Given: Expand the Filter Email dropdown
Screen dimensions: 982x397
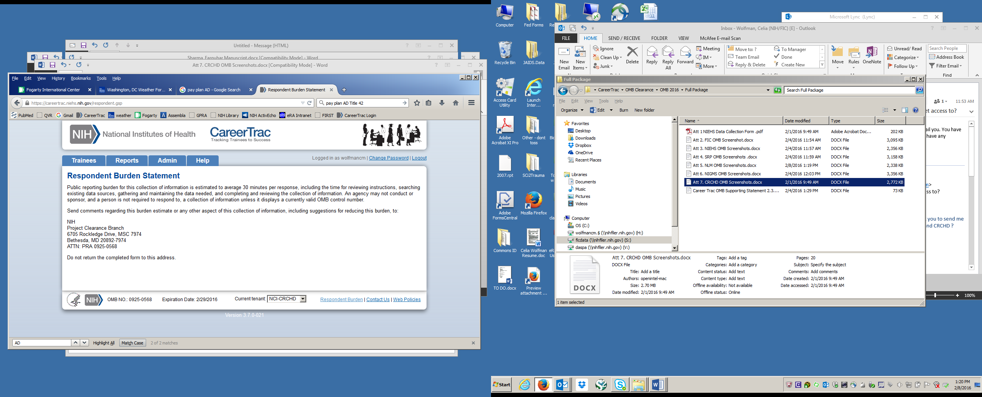Looking at the screenshot, I should coord(945,66).
